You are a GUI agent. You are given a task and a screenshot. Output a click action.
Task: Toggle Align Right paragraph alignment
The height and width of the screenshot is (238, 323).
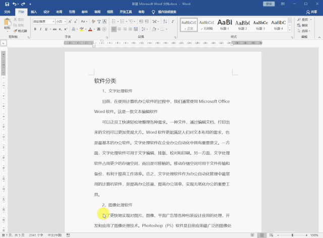pyautogui.click(x=125, y=29)
